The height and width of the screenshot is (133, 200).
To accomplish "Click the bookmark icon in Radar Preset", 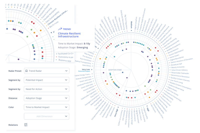I will tap(26, 71).
